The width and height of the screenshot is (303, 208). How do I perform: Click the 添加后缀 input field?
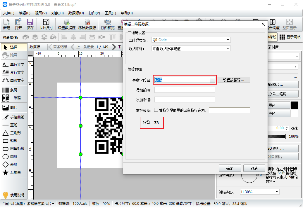point(185,99)
